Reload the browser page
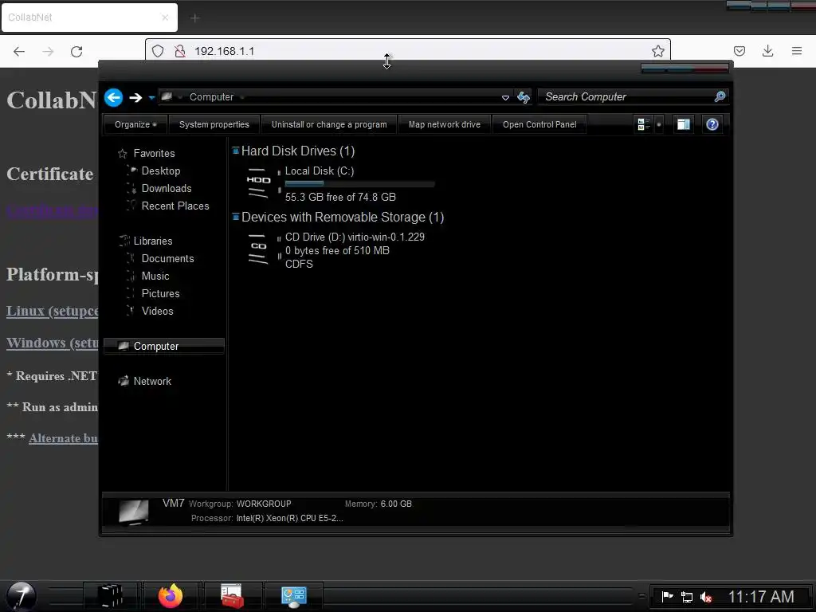The image size is (816, 612). click(76, 51)
